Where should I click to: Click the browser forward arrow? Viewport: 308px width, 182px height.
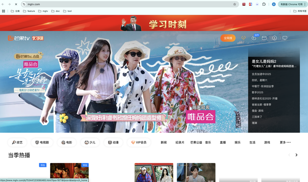pyautogui.click(x=9, y=4)
